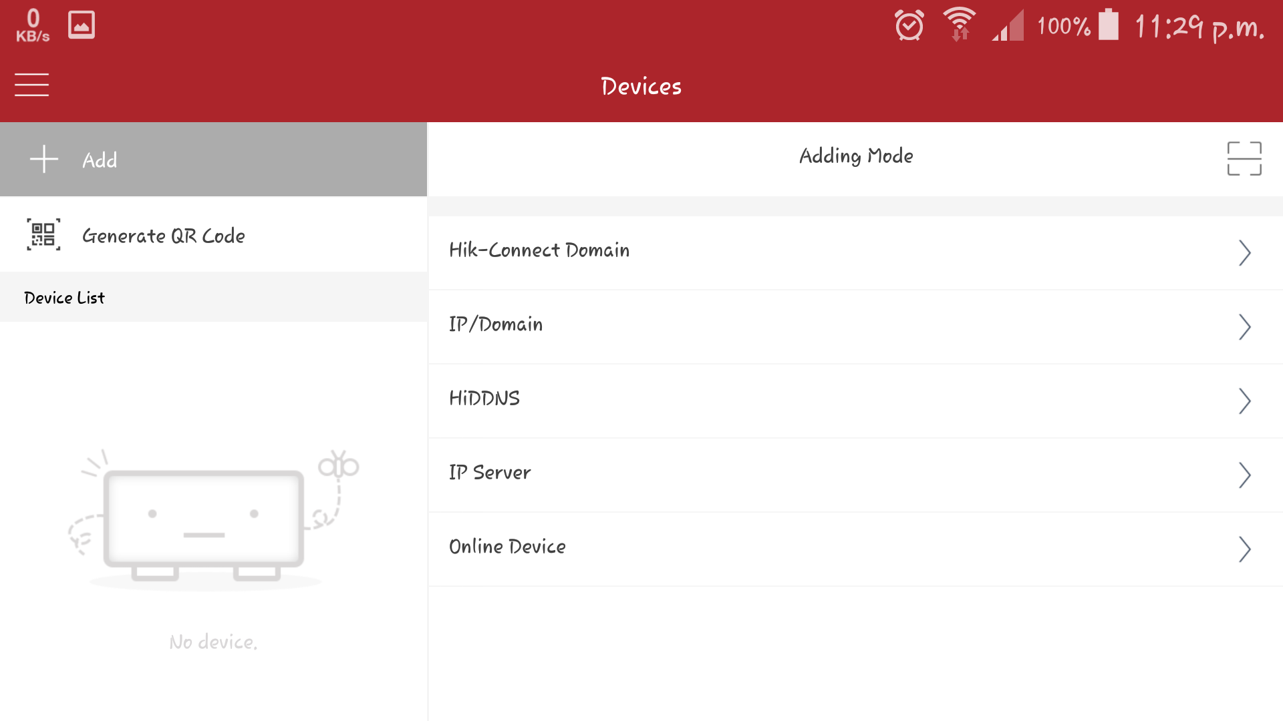Tap the QR scan frame icon
The image size is (1283, 721).
(1244, 159)
